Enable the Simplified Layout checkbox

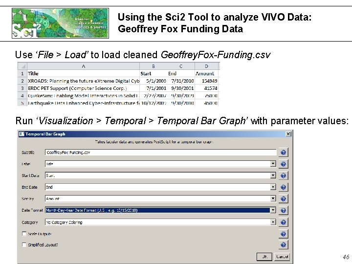[x=24, y=245]
